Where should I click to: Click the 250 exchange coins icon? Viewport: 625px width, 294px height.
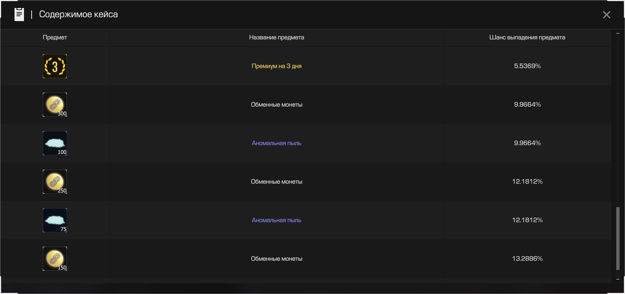point(55,182)
